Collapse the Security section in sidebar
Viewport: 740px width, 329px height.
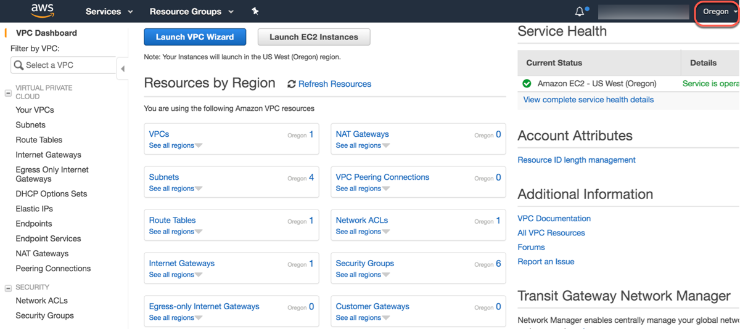[9, 288]
